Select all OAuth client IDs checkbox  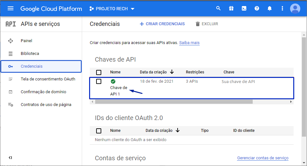tap(99, 131)
